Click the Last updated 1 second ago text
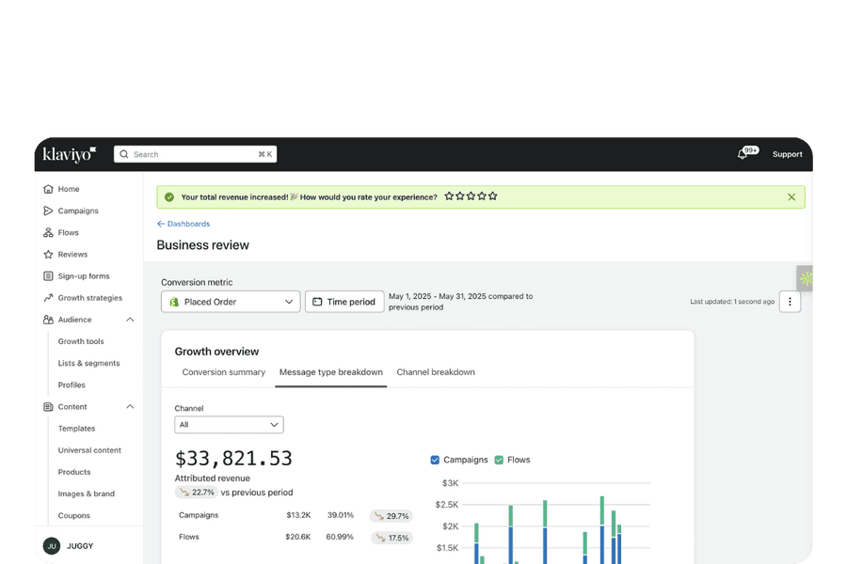This screenshot has height=564, width=847. click(x=732, y=302)
